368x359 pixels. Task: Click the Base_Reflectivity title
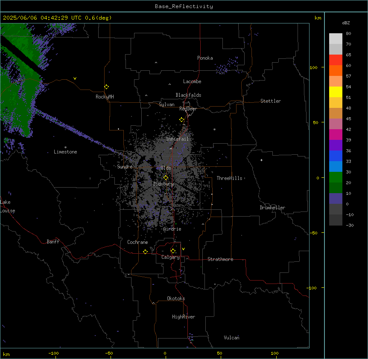[184, 6]
